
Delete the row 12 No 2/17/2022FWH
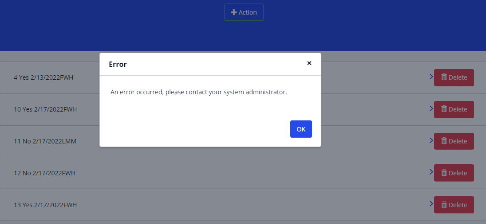[454, 173]
